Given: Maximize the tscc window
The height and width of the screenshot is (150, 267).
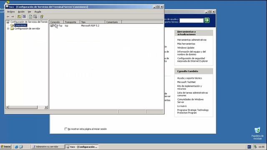Looking at the screenshot, I should pos(158,7).
